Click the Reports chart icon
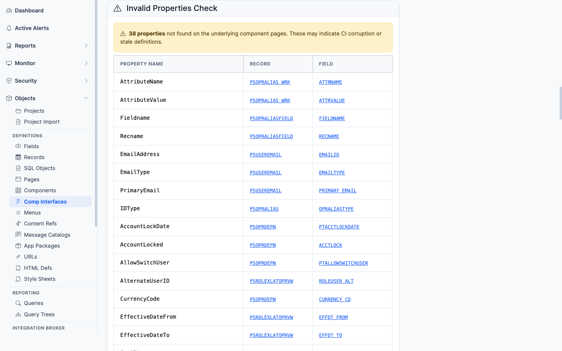The width and height of the screenshot is (562, 351). [x=9, y=46]
